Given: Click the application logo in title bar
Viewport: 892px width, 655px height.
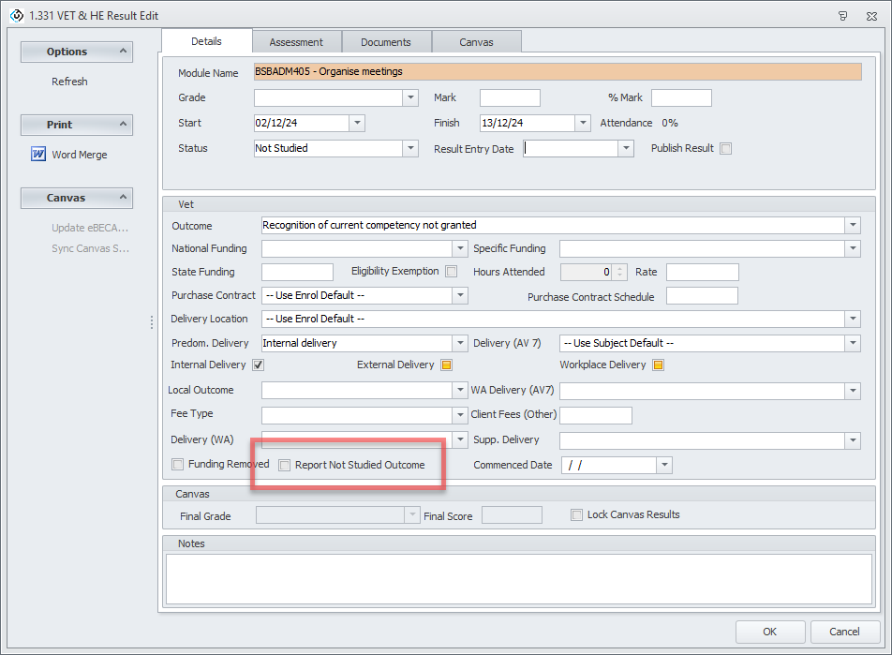Looking at the screenshot, I should 16,14.
